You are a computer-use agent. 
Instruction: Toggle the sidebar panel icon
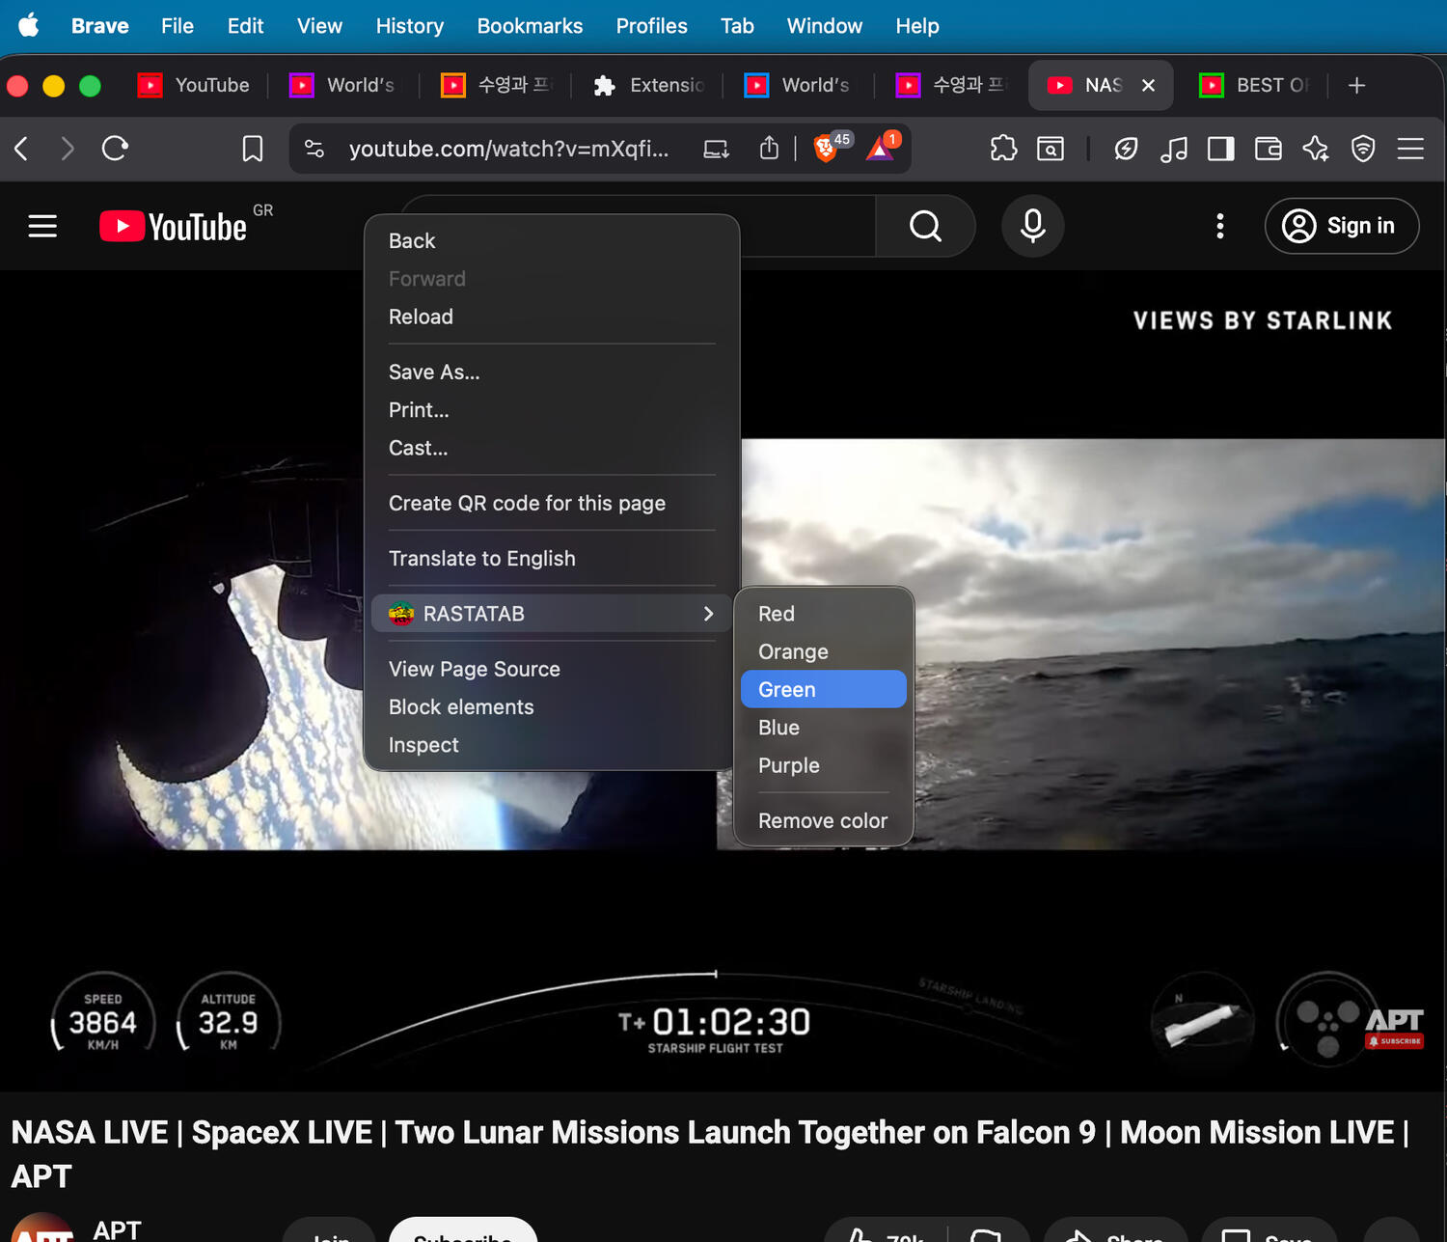(1220, 149)
